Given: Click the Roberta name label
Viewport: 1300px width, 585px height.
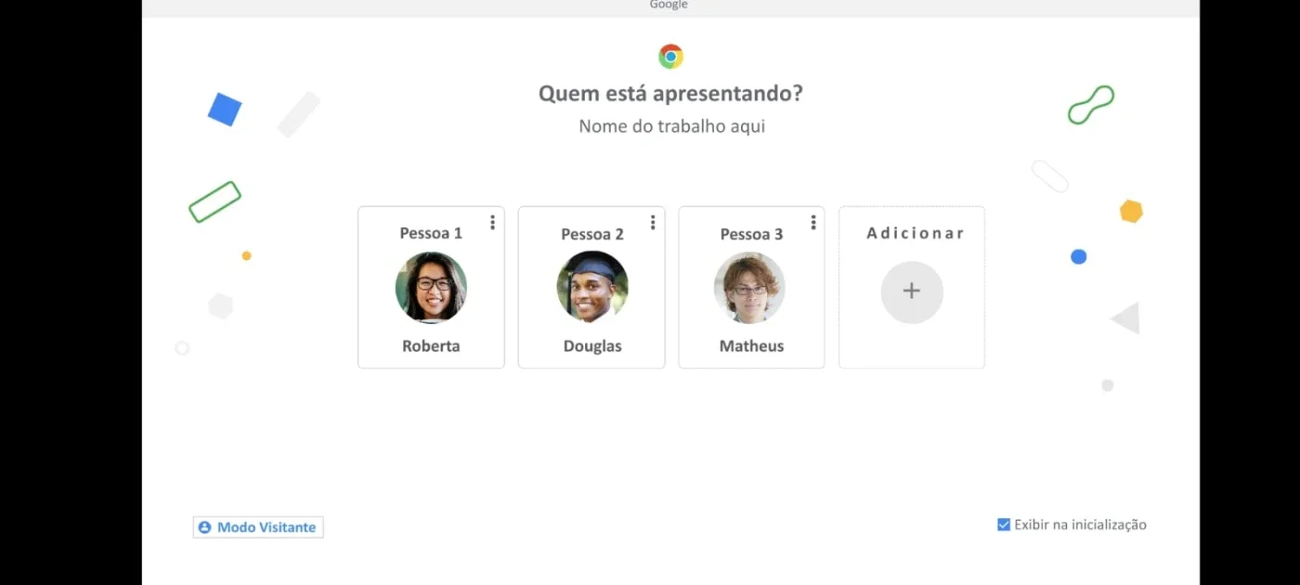Looking at the screenshot, I should coord(431,345).
